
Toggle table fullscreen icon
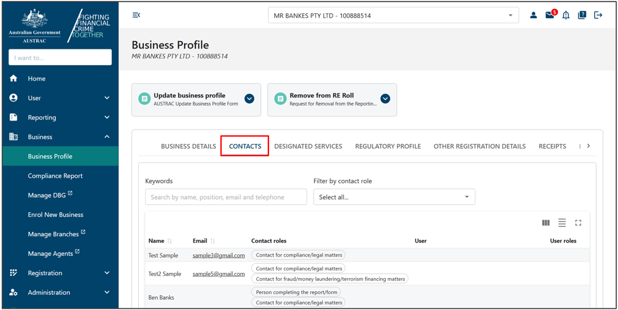pos(578,223)
